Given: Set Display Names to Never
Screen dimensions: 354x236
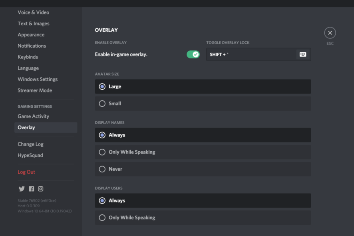Looking at the screenshot, I should (203, 169).
